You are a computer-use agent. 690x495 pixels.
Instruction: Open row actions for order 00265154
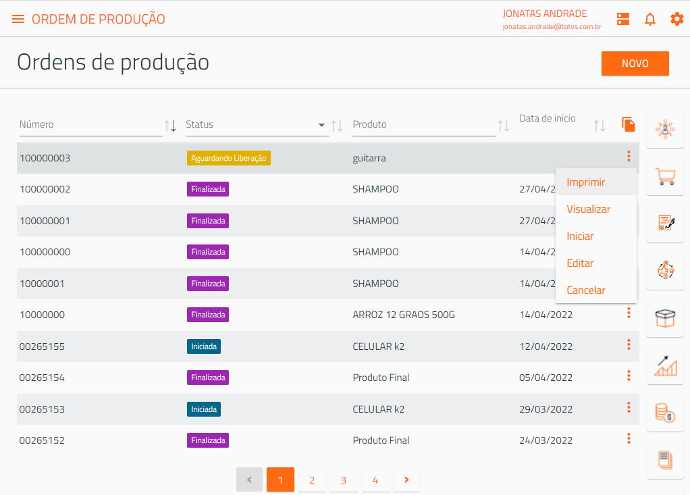629,375
